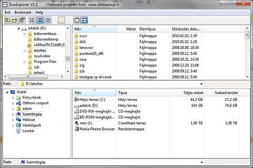
Task: Select the srg folder icon
Action: coord(76,65)
